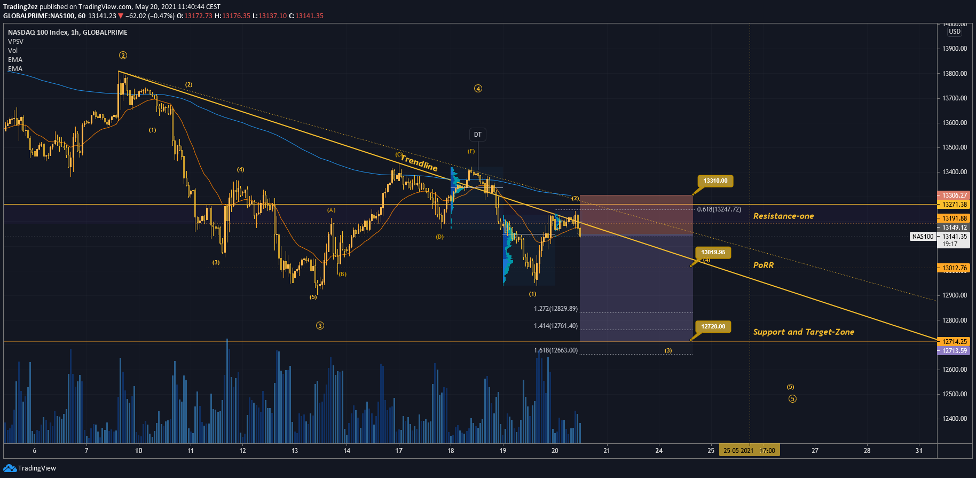The width and height of the screenshot is (976, 478).
Task: Click the 13306.27 price axis label
Action: tap(954, 195)
